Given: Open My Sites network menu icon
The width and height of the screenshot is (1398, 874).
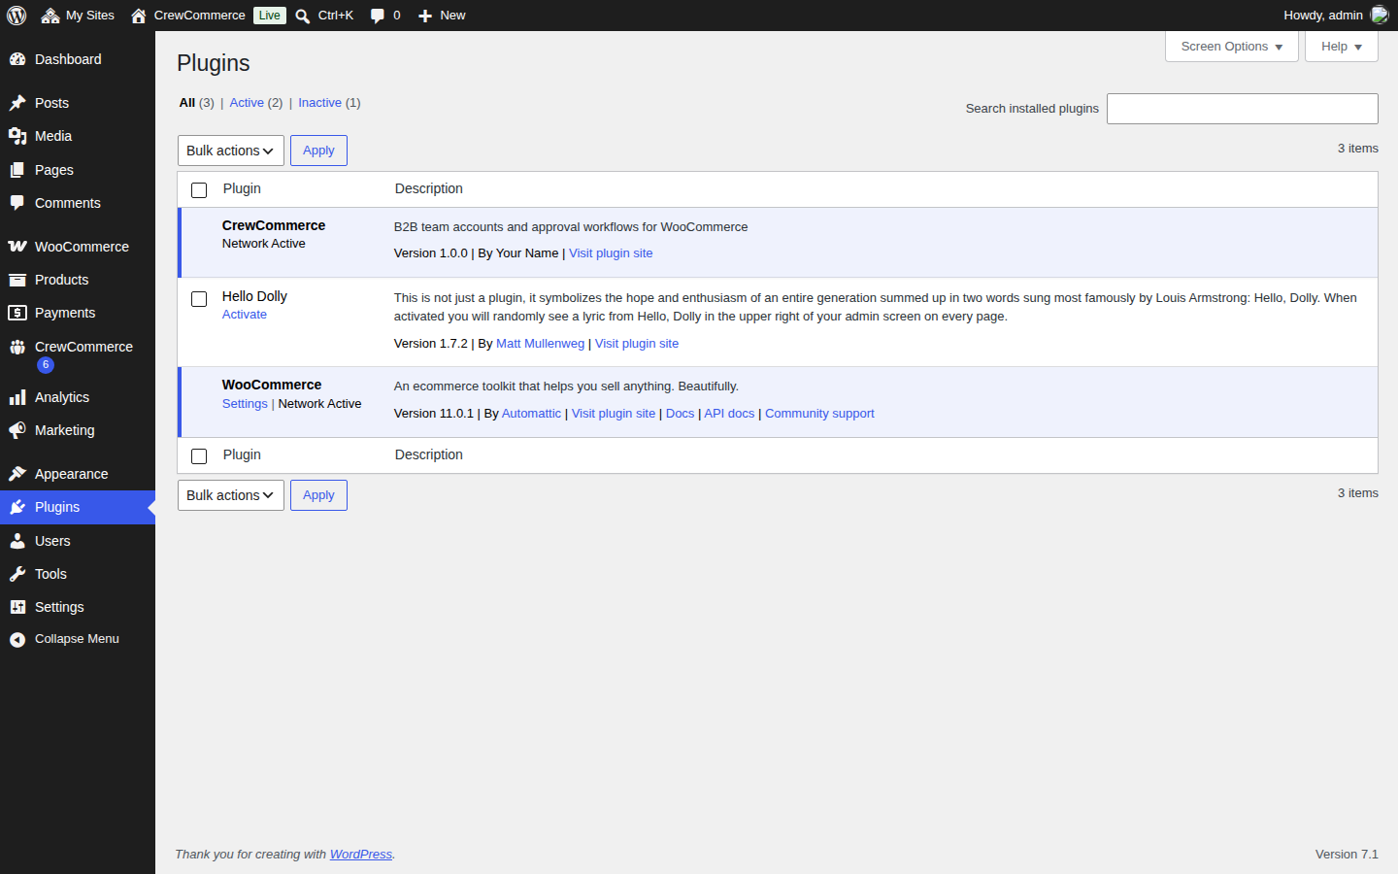Looking at the screenshot, I should [50, 16].
